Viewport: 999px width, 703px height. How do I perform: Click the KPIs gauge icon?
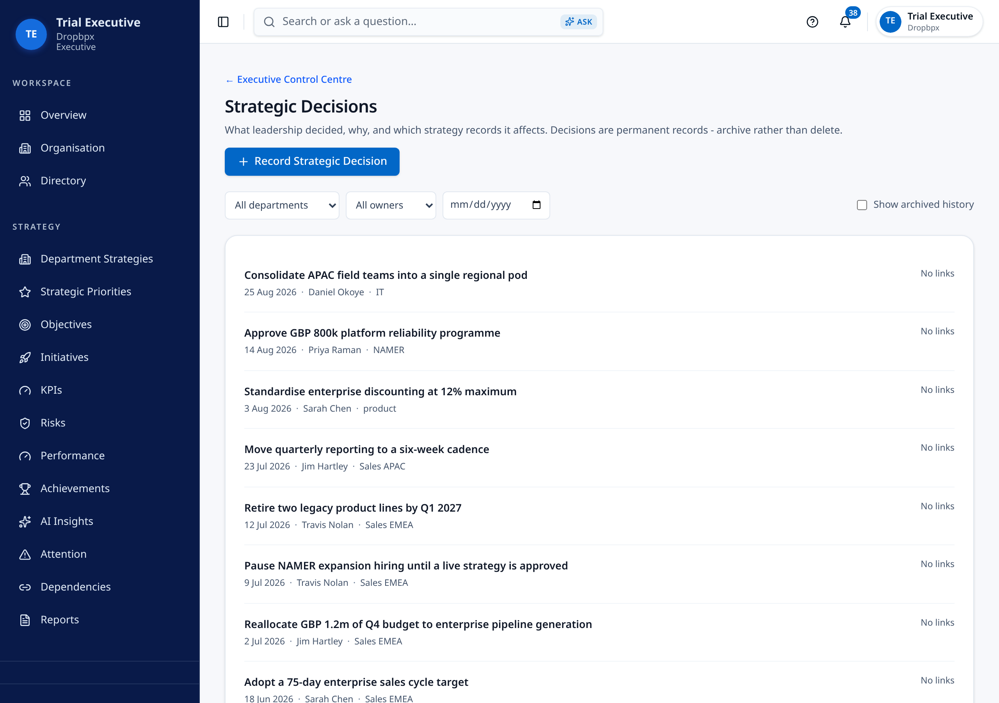[25, 390]
